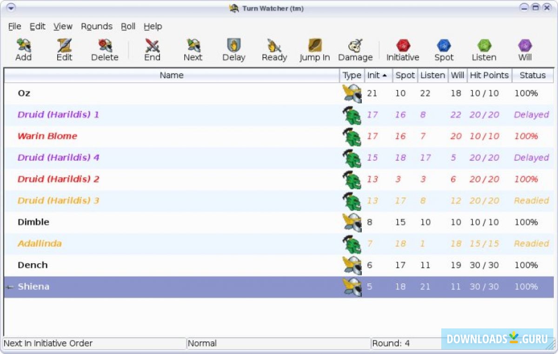The height and width of the screenshot is (354, 558).
Task: Select the Druid (Harildis) 3 row
Action: 279,201
